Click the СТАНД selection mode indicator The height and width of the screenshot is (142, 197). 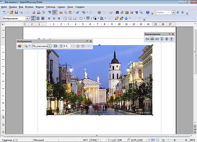(93, 140)
